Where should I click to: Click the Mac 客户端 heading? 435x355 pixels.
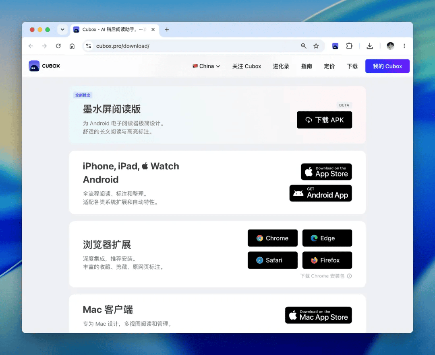pos(108,310)
